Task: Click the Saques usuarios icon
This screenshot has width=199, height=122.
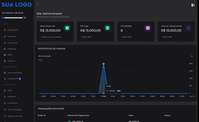Action: point(5,116)
